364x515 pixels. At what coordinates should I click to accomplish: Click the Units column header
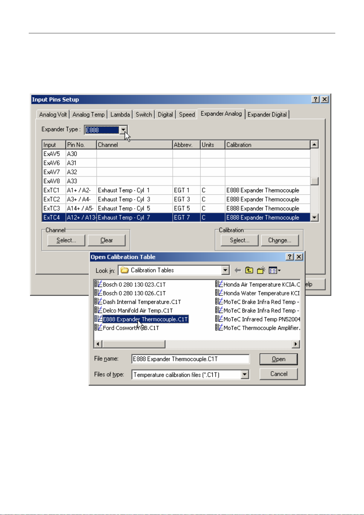click(x=213, y=145)
